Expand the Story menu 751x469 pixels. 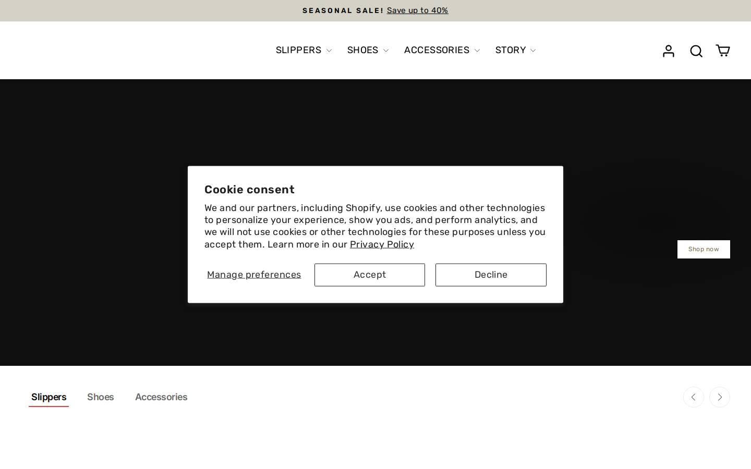click(x=515, y=50)
